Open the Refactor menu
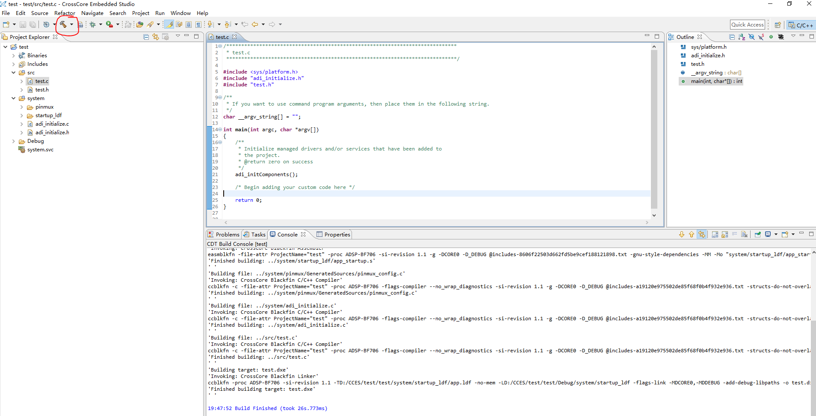816x416 pixels. pos(64,13)
